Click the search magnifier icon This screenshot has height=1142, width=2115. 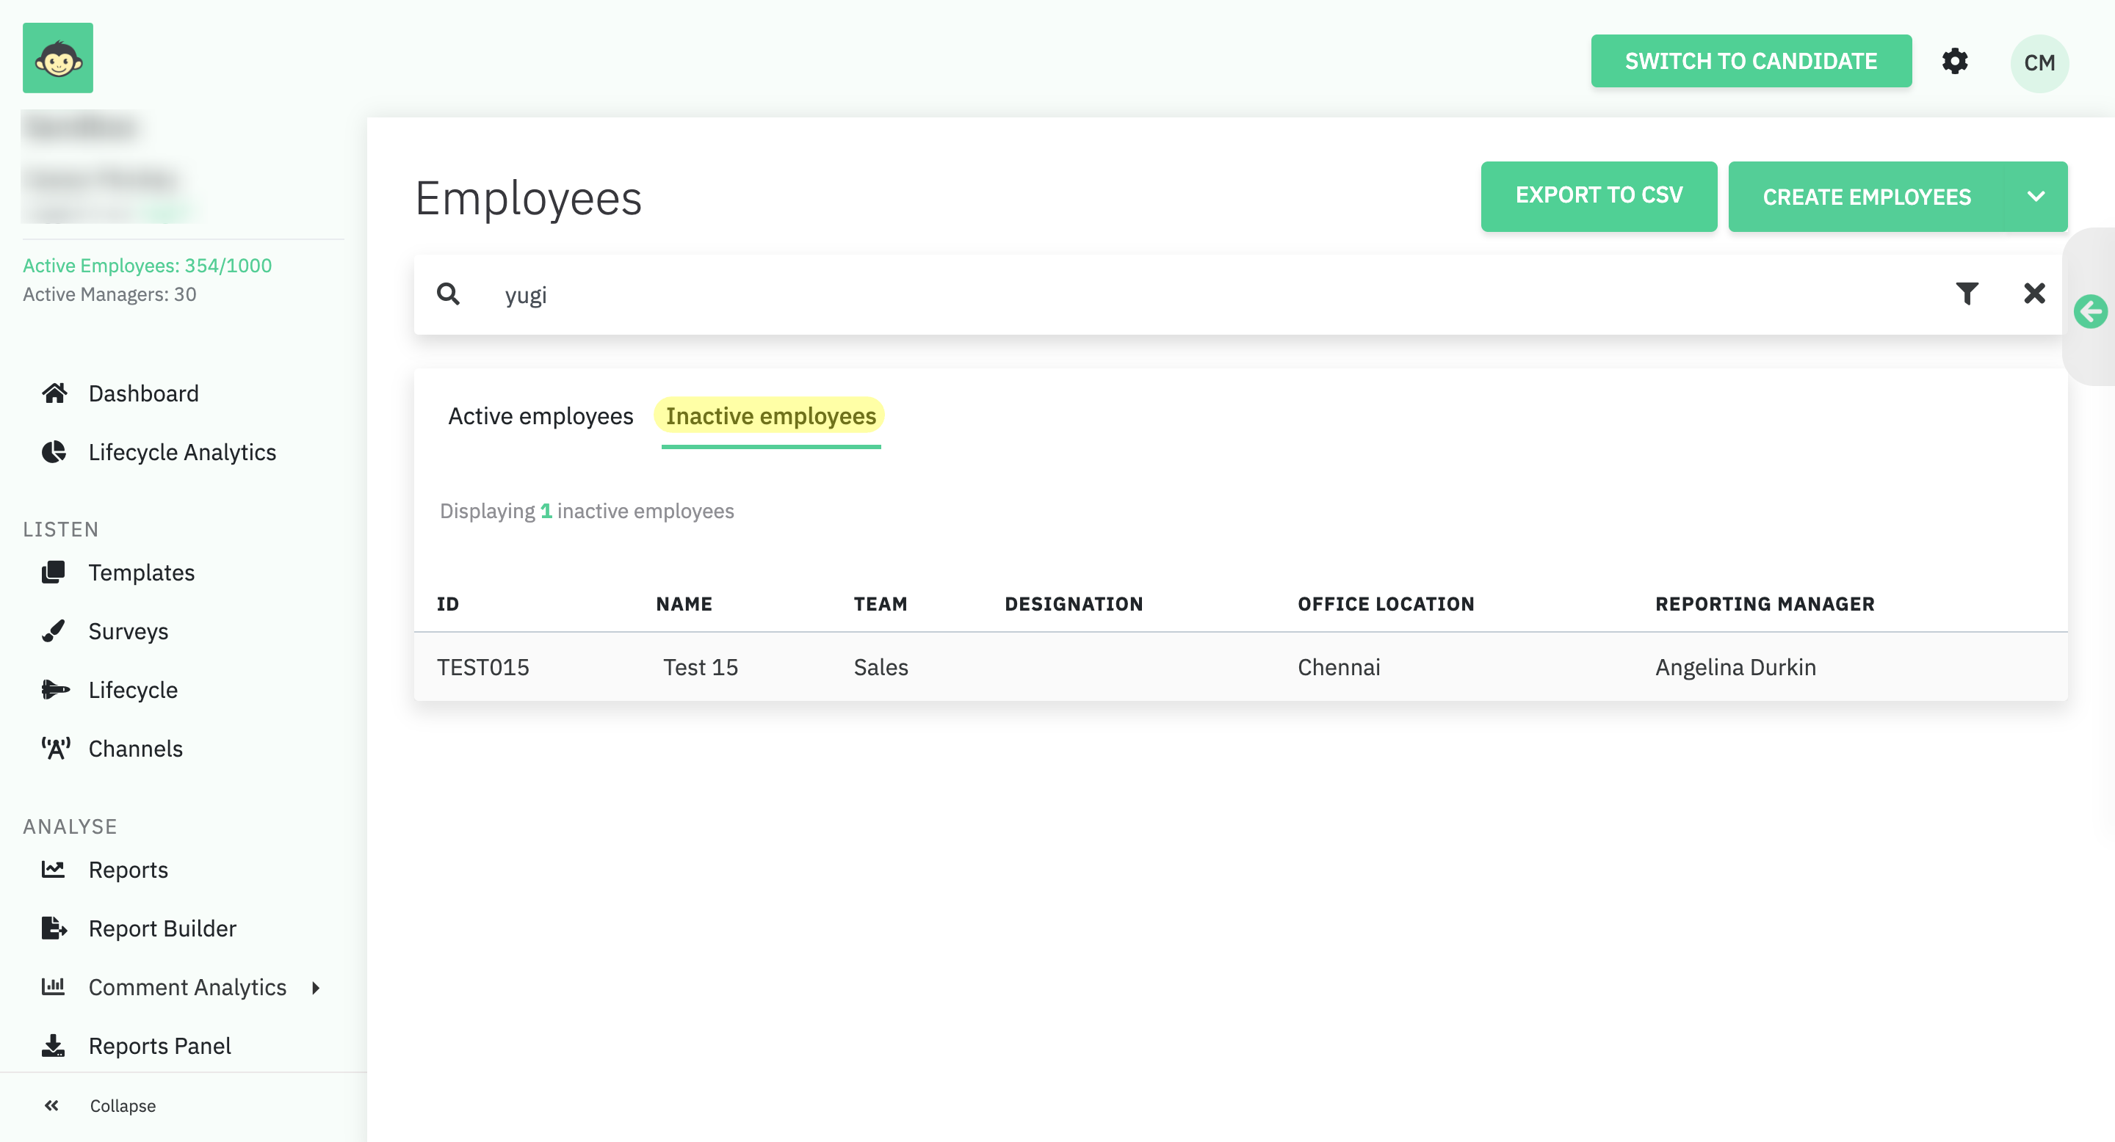[448, 294]
